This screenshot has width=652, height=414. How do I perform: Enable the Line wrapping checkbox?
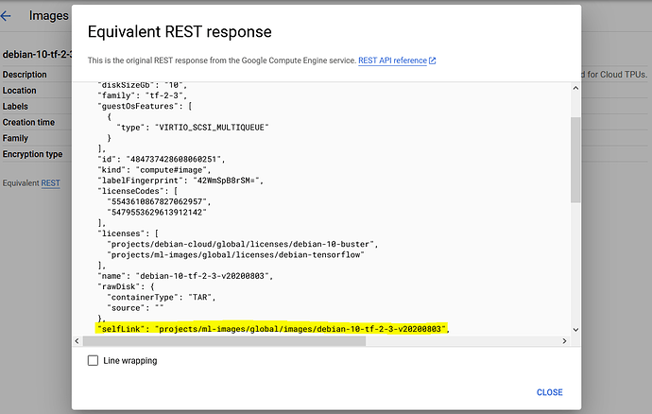pos(93,360)
